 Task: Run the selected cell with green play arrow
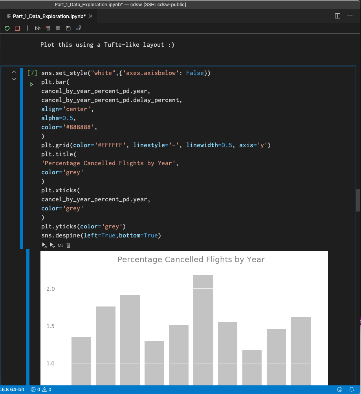tap(31, 84)
